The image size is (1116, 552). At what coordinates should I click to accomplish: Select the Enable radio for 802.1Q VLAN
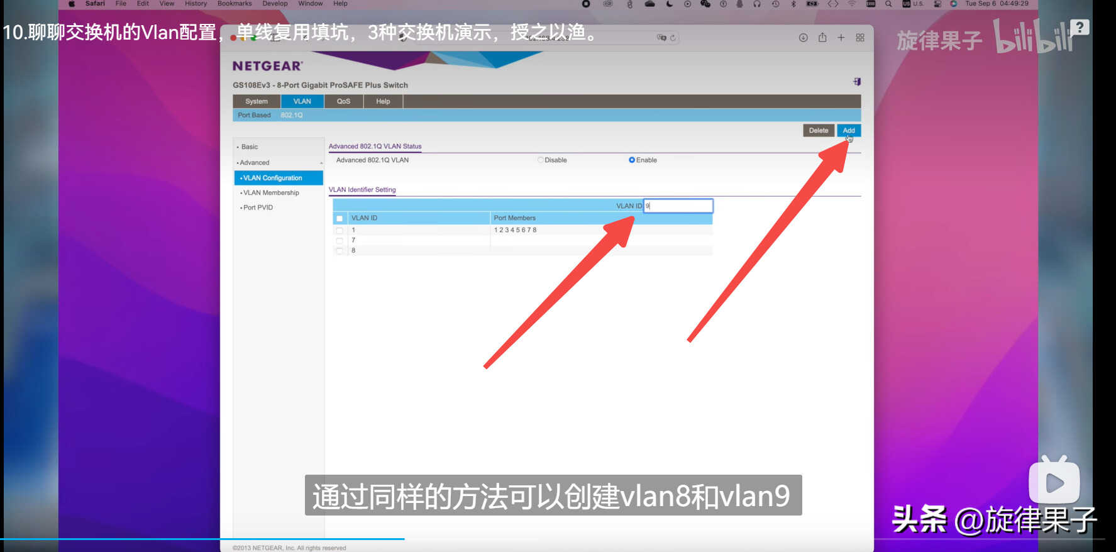point(632,160)
